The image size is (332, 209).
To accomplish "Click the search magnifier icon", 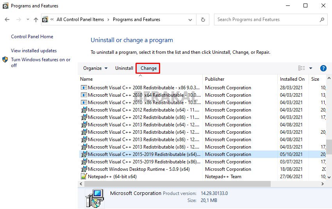I will 322,19.
